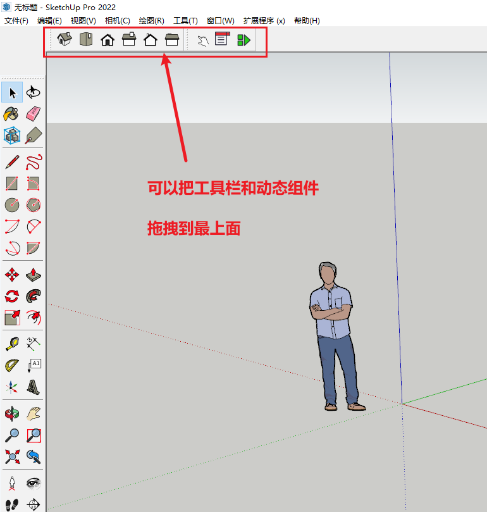This screenshot has height=512, width=487.
Task: Activate the Paint Bucket tool
Action: pyautogui.click(x=12, y=114)
